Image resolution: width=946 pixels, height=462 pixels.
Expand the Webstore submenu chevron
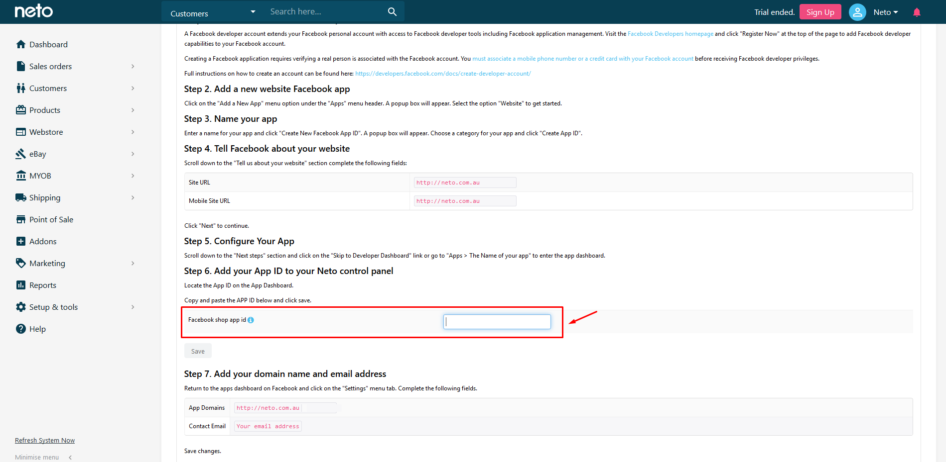(133, 132)
